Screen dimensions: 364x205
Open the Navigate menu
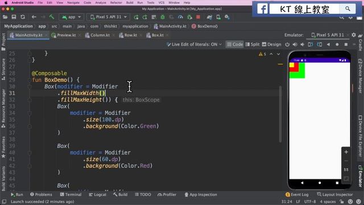point(73,2)
